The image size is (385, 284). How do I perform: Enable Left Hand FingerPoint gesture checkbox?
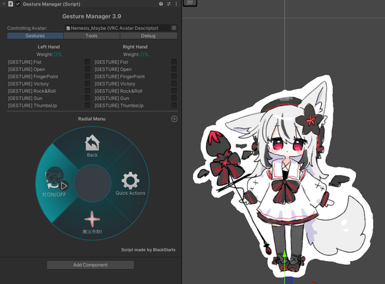tap(87, 76)
